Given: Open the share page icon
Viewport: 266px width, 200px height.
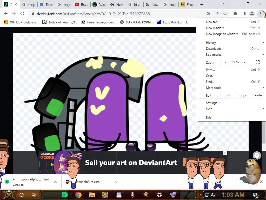Looking at the screenshot, I should coord(217,14).
